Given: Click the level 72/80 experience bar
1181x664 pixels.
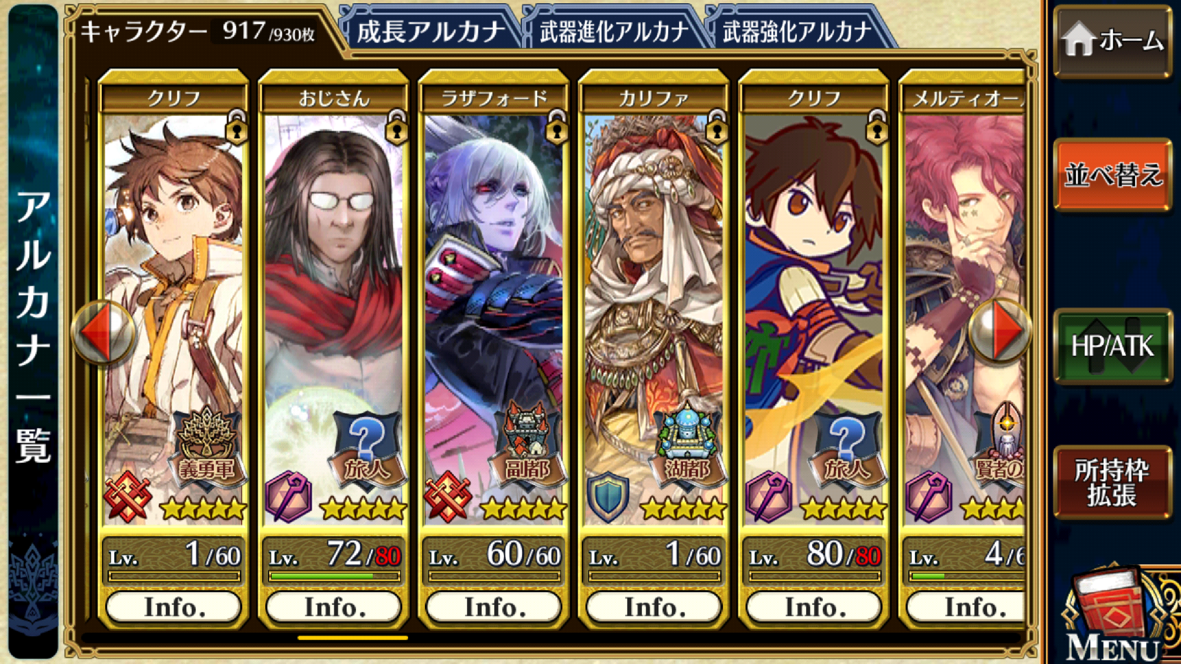Looking at the screenshot, I should 334,576.
